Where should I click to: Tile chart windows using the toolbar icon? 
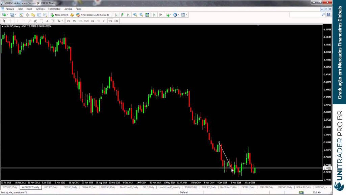[x=147, y=15]
